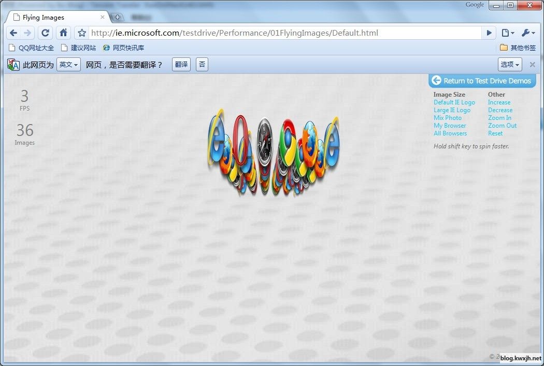Open a new tab with the plus button

118,17
